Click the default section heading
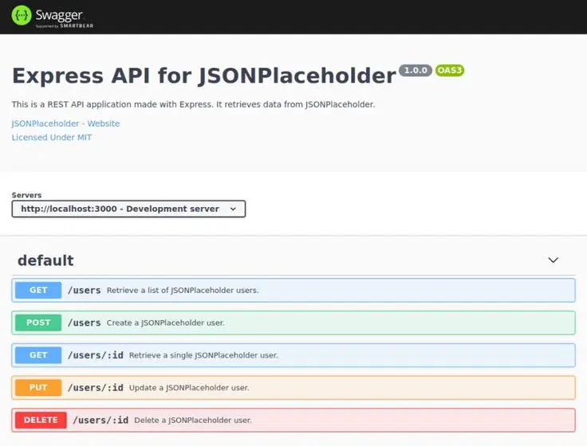Viewport: 587px width, 446px height. point(45,260)
